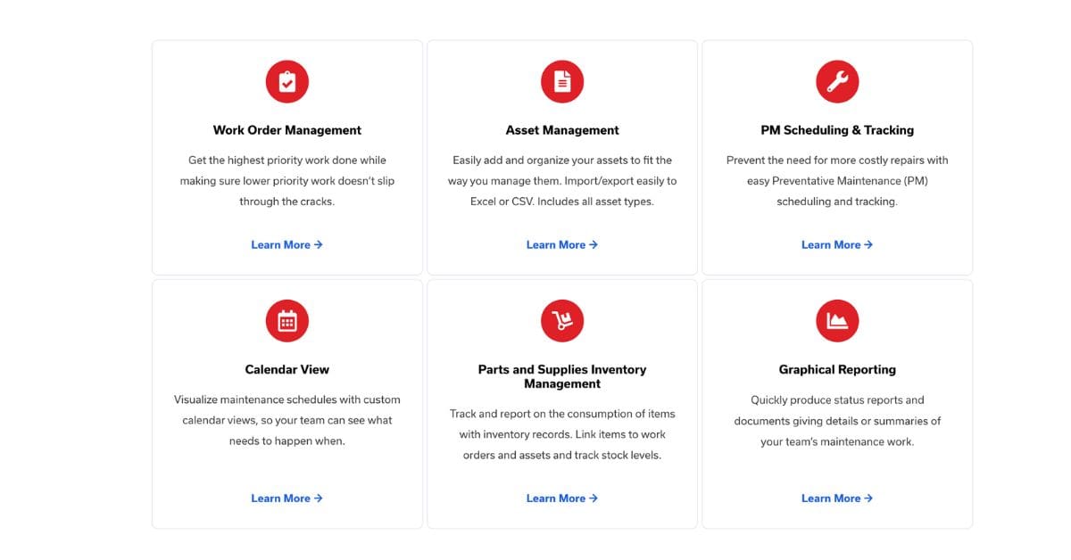The height and width of the screenshot is (560, 1071).
Task: Click the arrow next to Asset Management's Learn More
Action: [592, 244]
